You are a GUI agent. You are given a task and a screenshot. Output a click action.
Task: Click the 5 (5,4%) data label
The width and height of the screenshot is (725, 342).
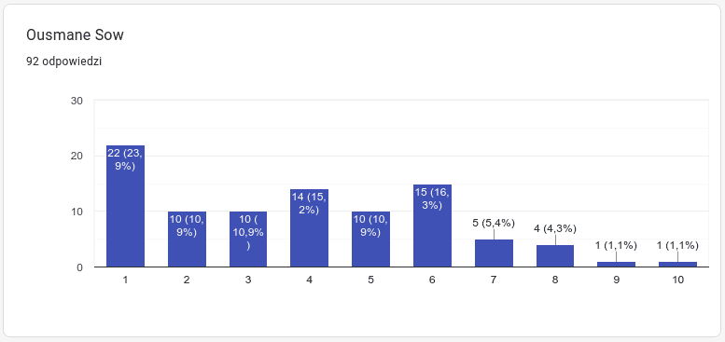[x=494, y=223]
